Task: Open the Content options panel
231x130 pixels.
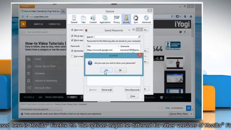Action: click(x=93, y=19)
